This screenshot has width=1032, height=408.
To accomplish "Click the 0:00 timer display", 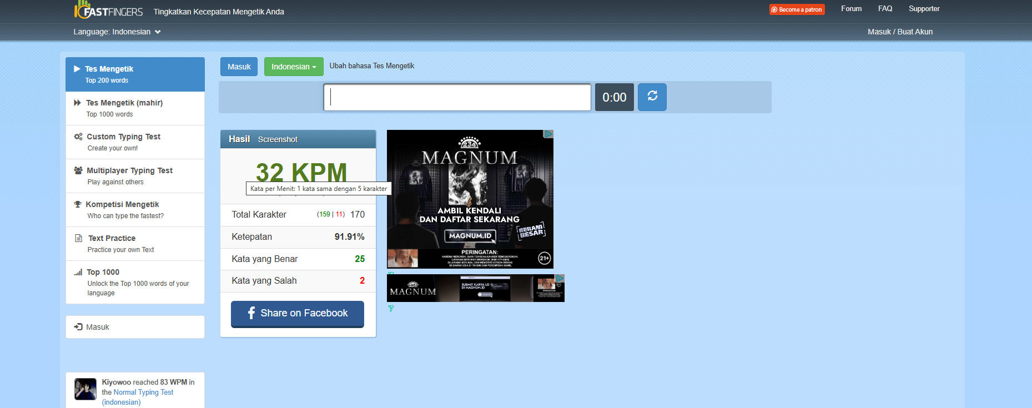I will pos(615,97).
